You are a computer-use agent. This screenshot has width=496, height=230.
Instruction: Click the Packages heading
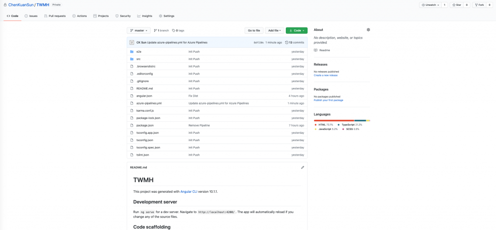321,89
